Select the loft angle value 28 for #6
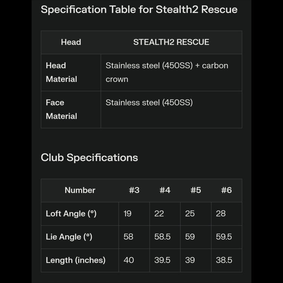 tap(221, 214)
